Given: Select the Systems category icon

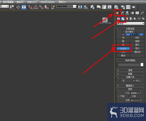Looking at the screenshot, I should click(143, 19).
